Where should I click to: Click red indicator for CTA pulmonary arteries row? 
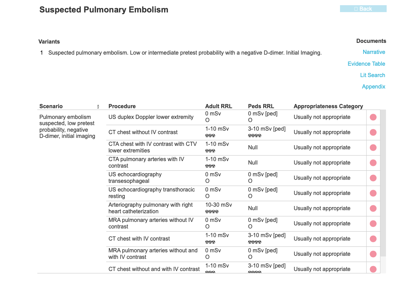373,163
